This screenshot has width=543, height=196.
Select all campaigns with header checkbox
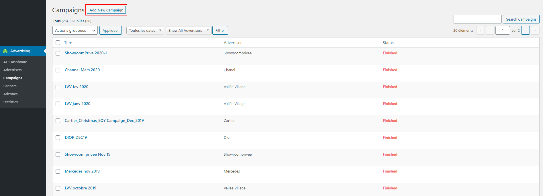click(58, 43)
